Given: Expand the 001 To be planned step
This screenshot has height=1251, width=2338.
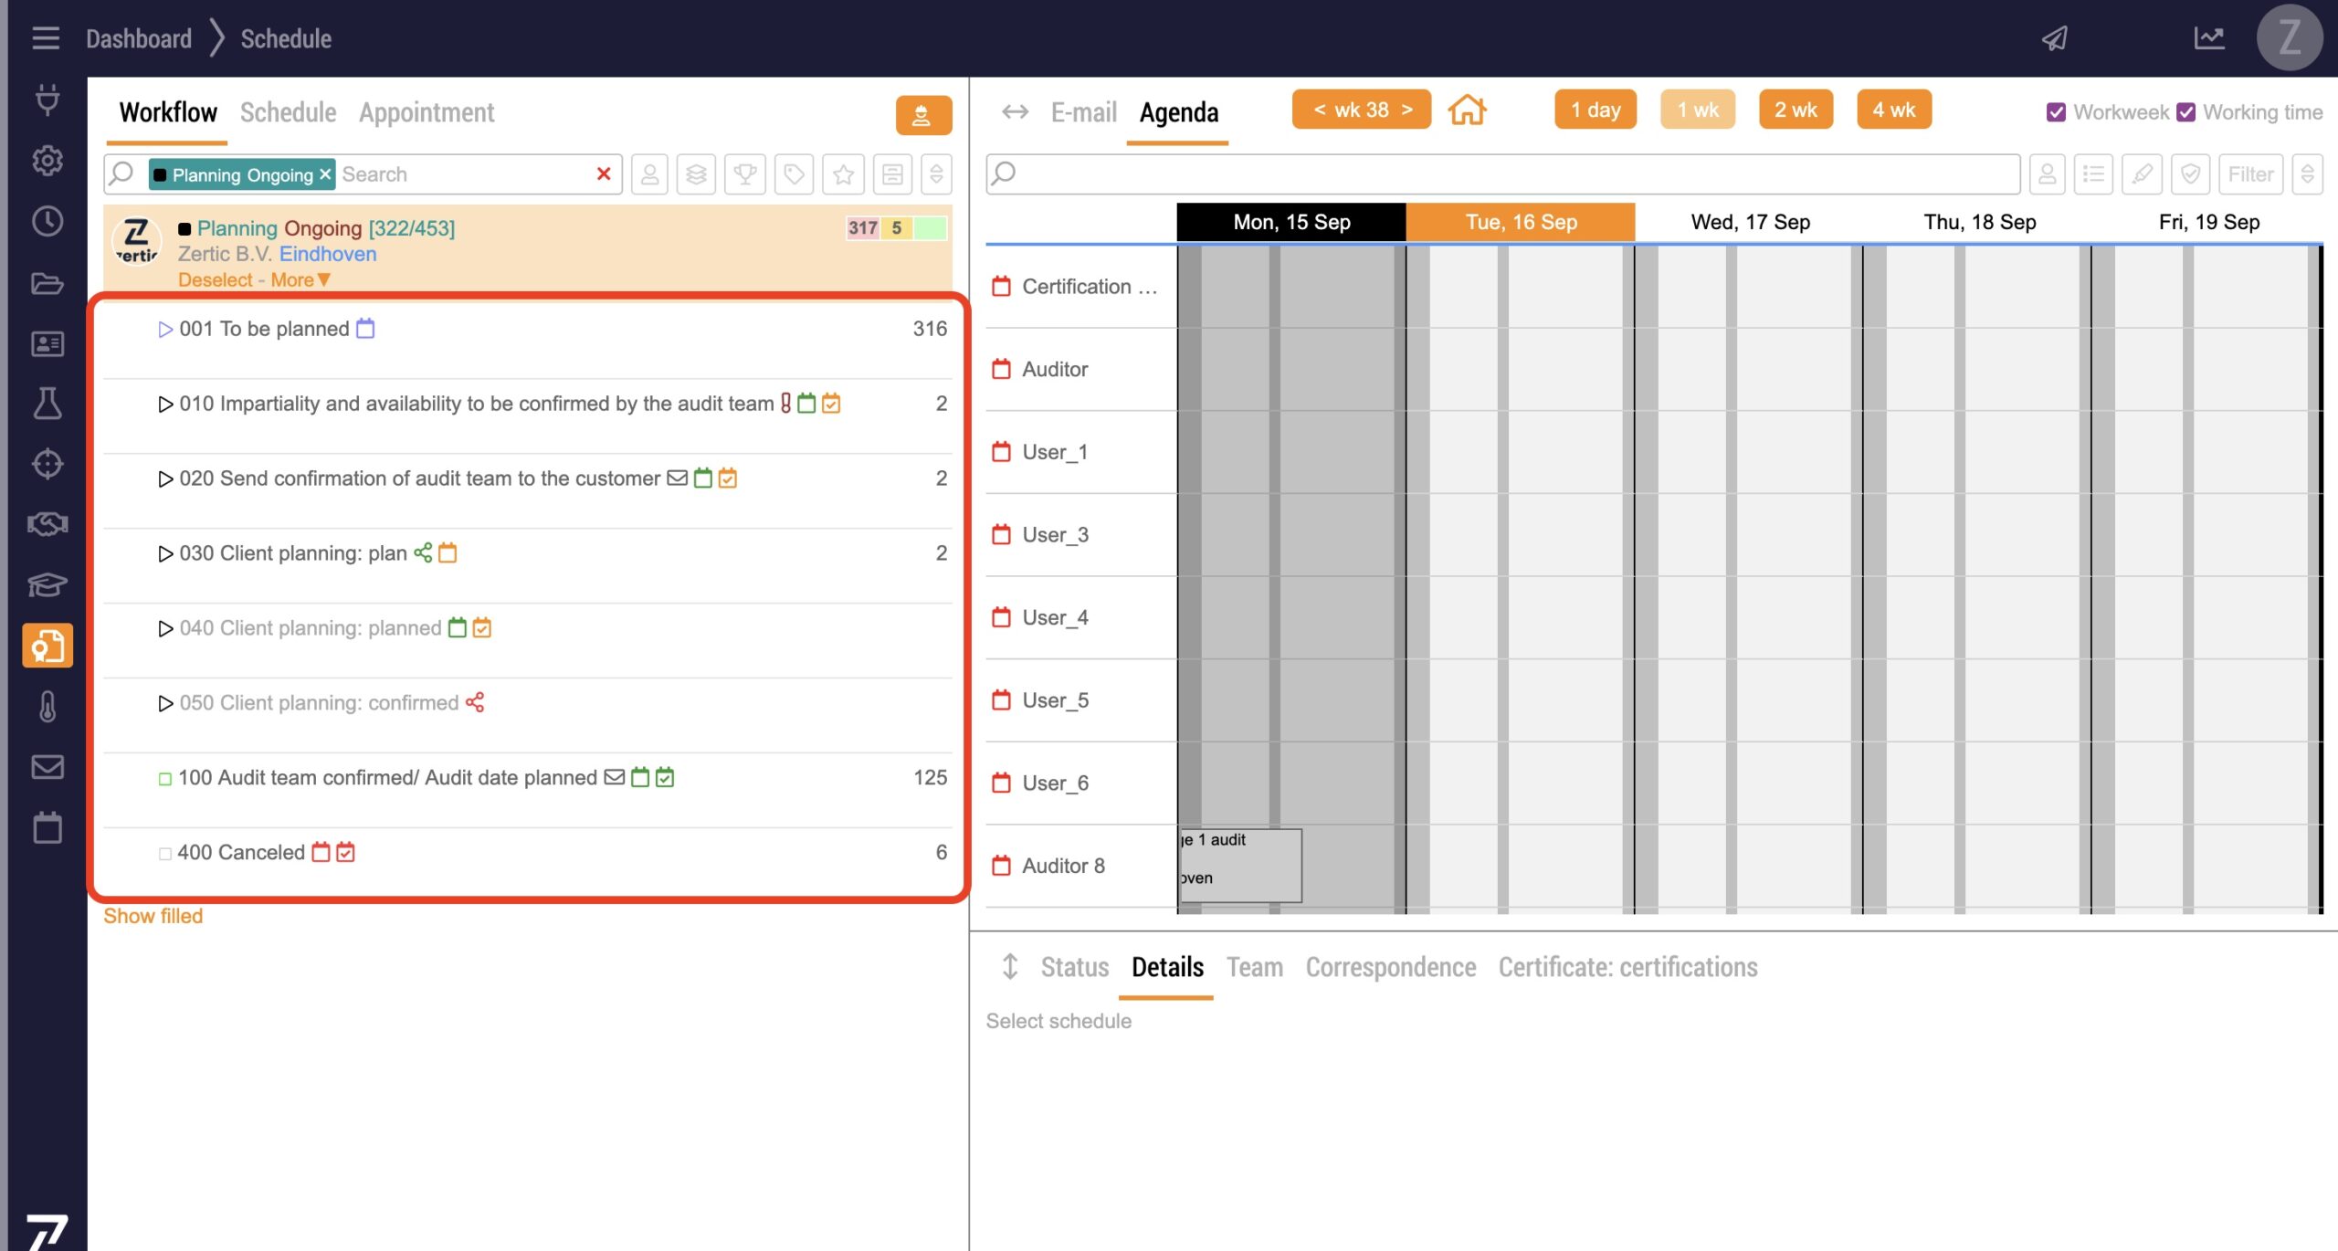Looking at the screenshot, I should (x=165, y=330).
